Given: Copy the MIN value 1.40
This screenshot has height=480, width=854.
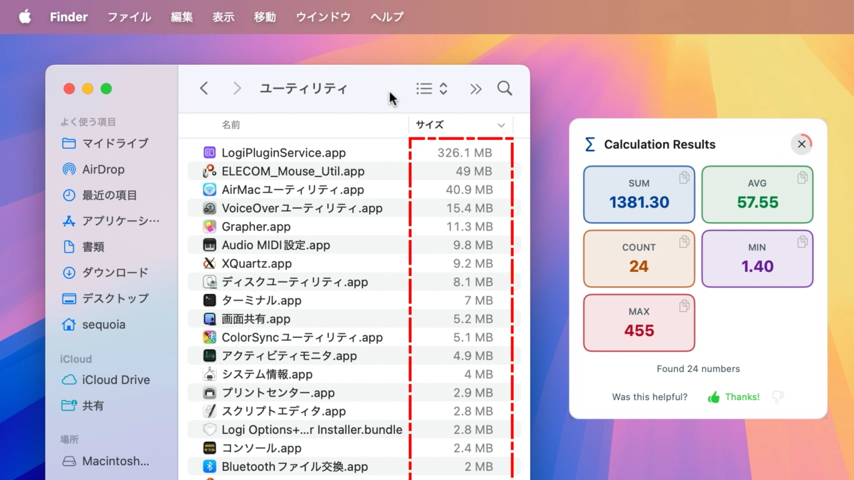Looking at the screenshot, I should [x=803, y=241].
